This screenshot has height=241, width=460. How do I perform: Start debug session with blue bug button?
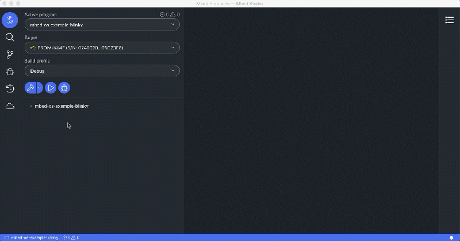(64, 88)
